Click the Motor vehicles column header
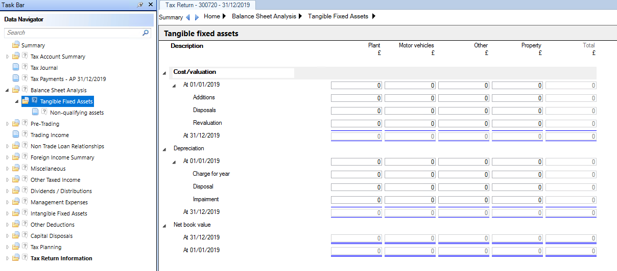617x271 pixels. [416, 45]
